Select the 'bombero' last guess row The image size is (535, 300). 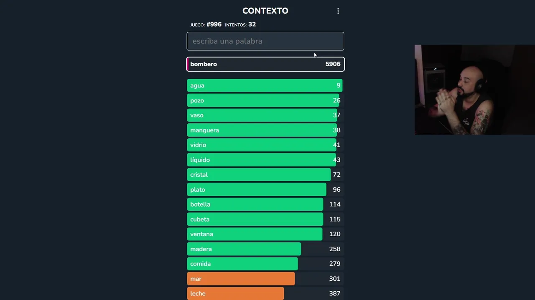265,64
